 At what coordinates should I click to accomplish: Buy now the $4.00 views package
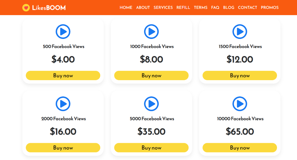tap(63, 75)
